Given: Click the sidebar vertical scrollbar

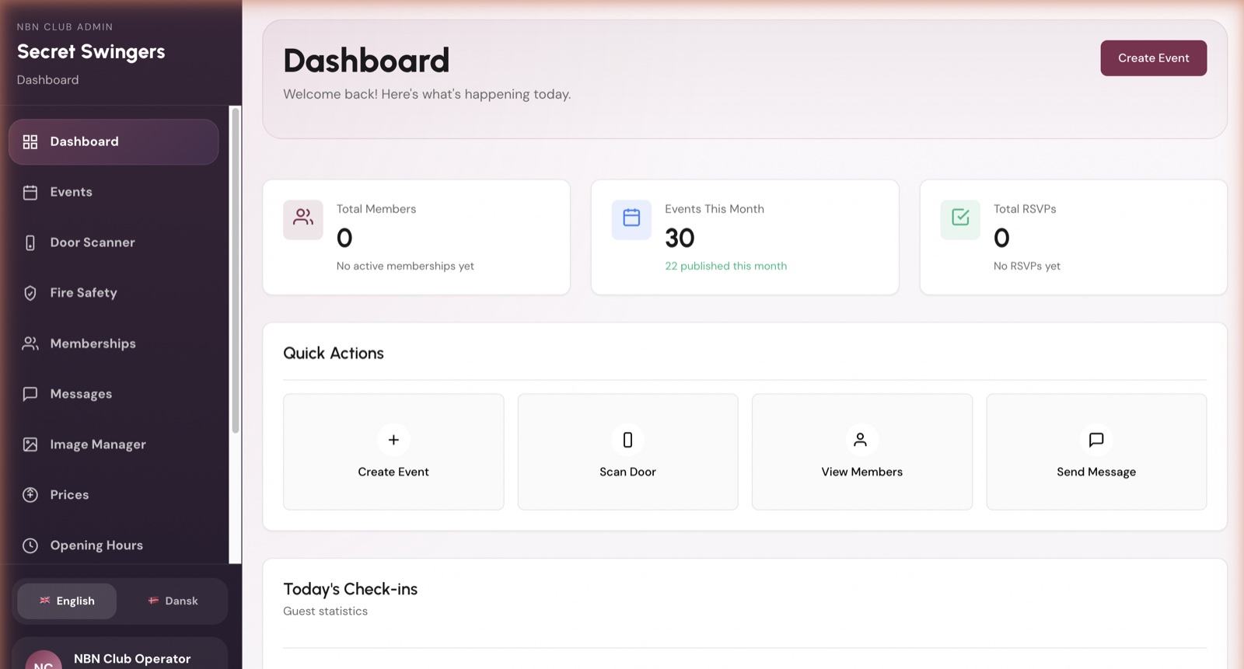Looking at the screenshot, I should (236, 270).
